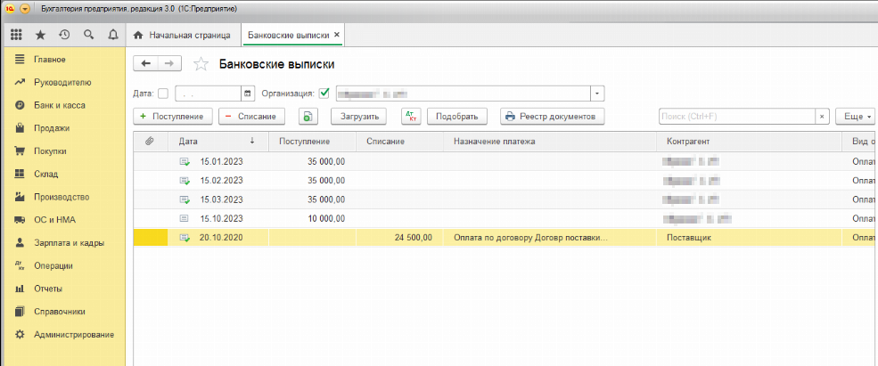Viewport: 878px width, 366px height.
Task: Open Favorites star in top toolbar
Action: pos(40,35)
